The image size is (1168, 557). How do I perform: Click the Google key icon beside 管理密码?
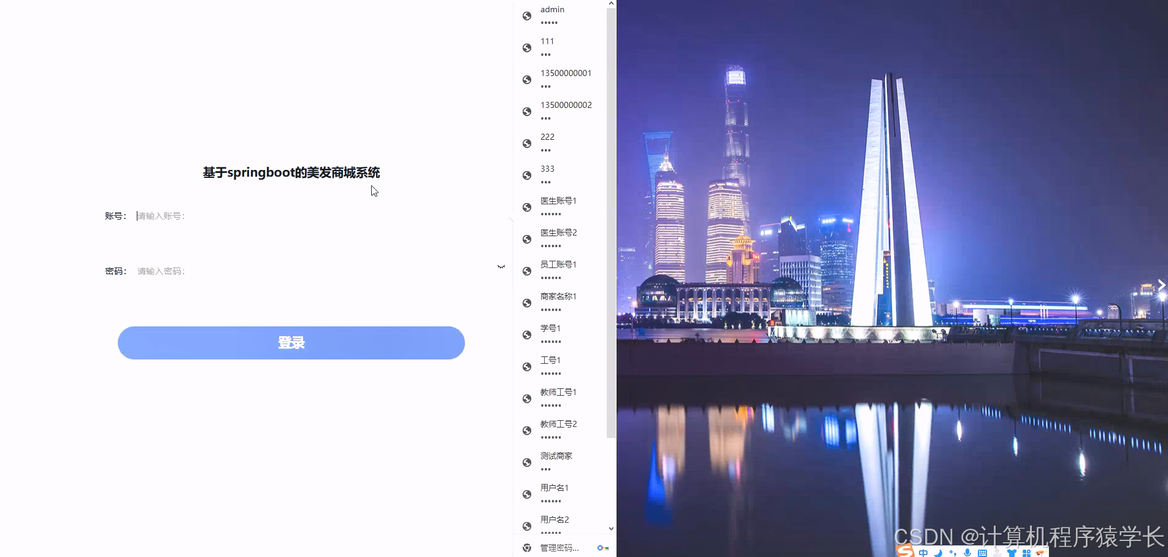click(x=604, y=548)
